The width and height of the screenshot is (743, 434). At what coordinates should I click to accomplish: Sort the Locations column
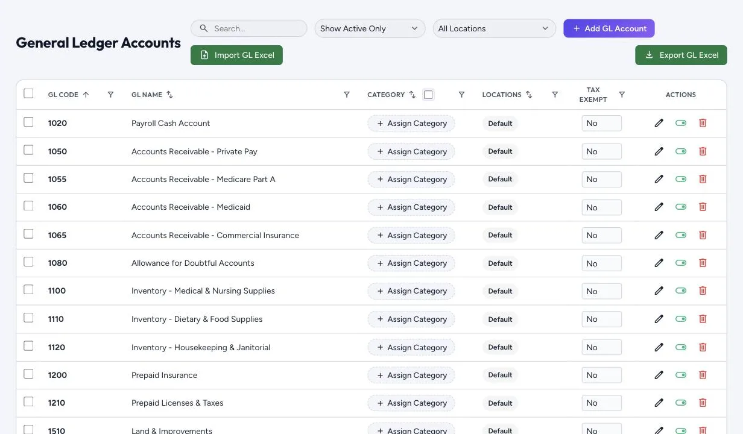tap(529, 95)
